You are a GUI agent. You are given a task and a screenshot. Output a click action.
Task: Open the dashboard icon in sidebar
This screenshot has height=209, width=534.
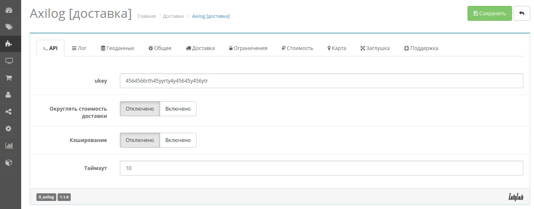[x=9, y=10]
